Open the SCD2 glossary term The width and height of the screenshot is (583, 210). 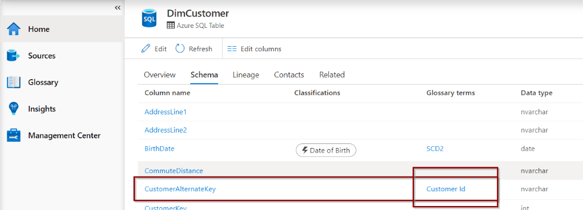(x=435, y=149)
